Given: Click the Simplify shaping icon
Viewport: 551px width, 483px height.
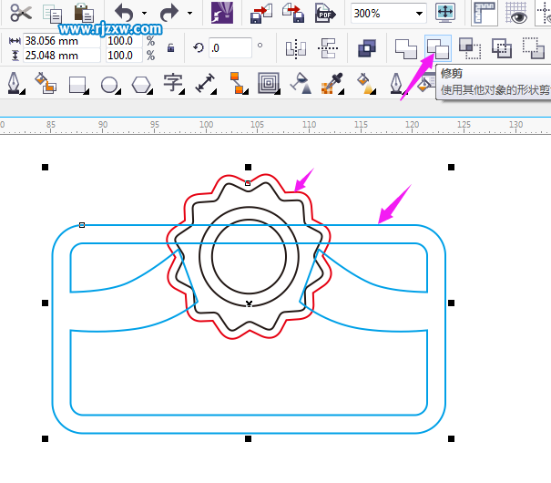Looking at the screenshot, I should (502, 48).
